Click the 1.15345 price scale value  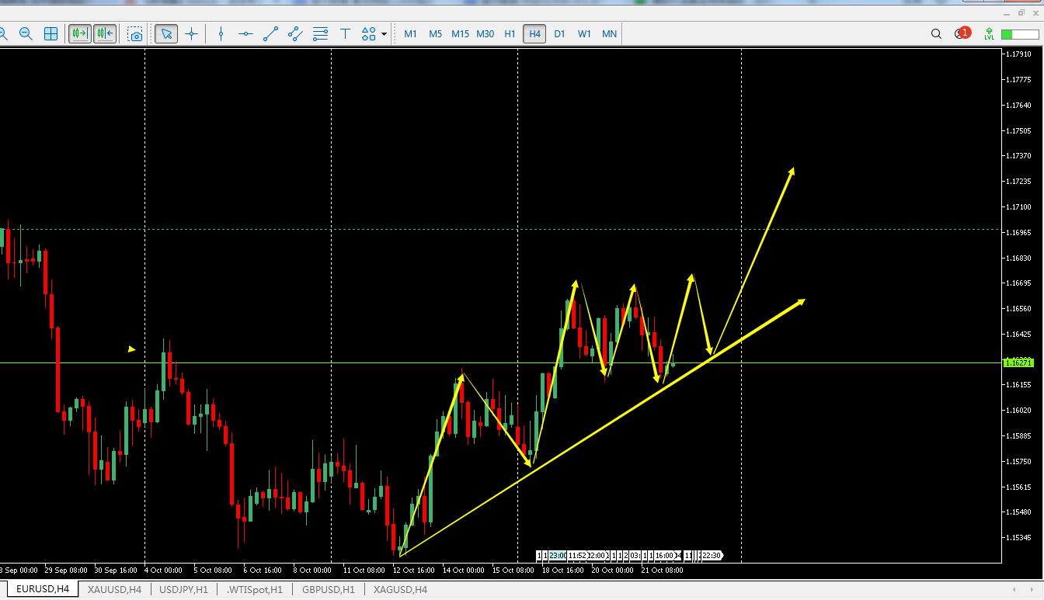pyautogui.click(x=1018, y=537)
